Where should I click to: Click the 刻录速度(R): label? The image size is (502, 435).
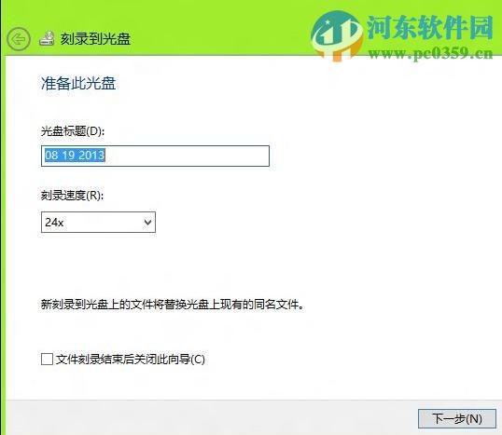tap(73, 195)
